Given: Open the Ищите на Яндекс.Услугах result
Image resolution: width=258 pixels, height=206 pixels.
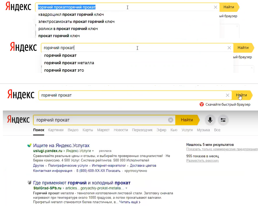Looking at the screenshot, I should tap(61, 145).
